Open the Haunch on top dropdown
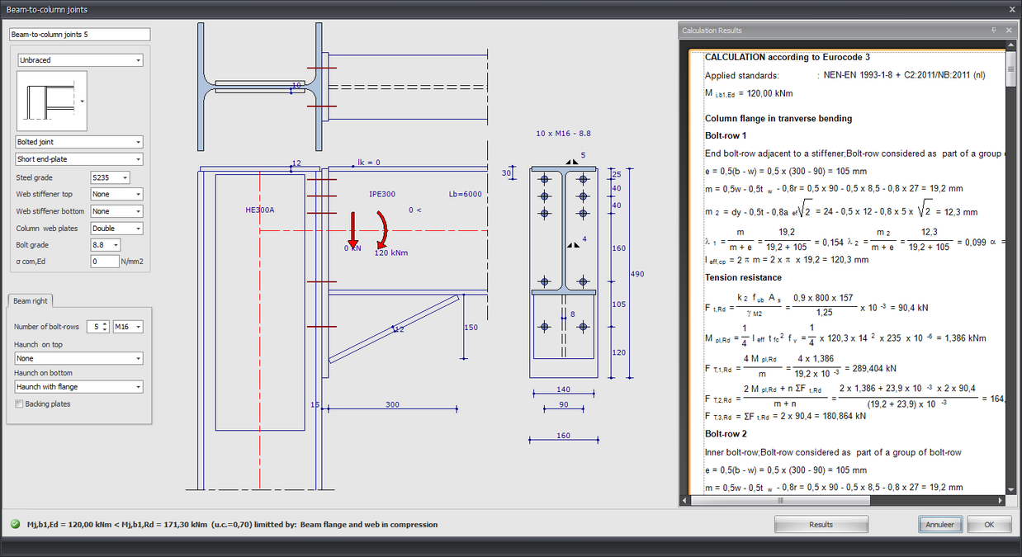 (79, 358)
